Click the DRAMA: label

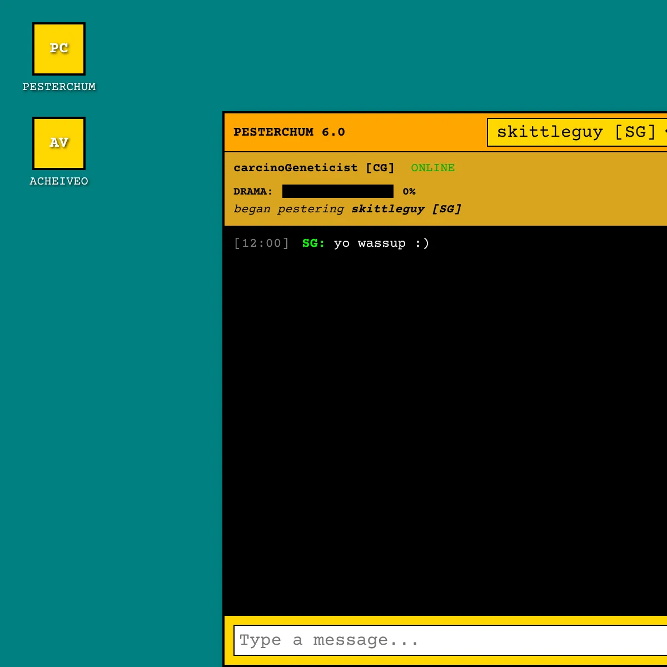[253, 191]
